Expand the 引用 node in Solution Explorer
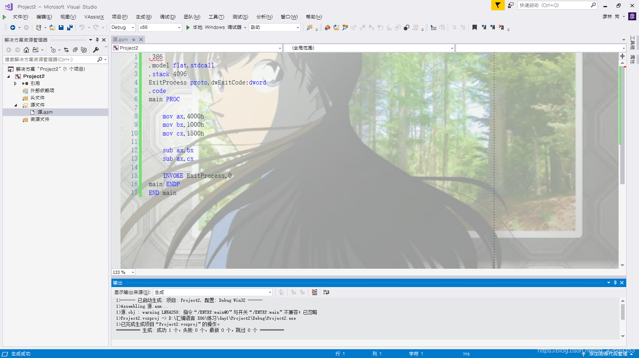Screen dimensions: 639x358 coord(16,84)
